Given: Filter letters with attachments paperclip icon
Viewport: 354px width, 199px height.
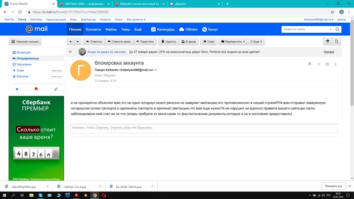Looking at the screenshot, I should pos(56,89).
